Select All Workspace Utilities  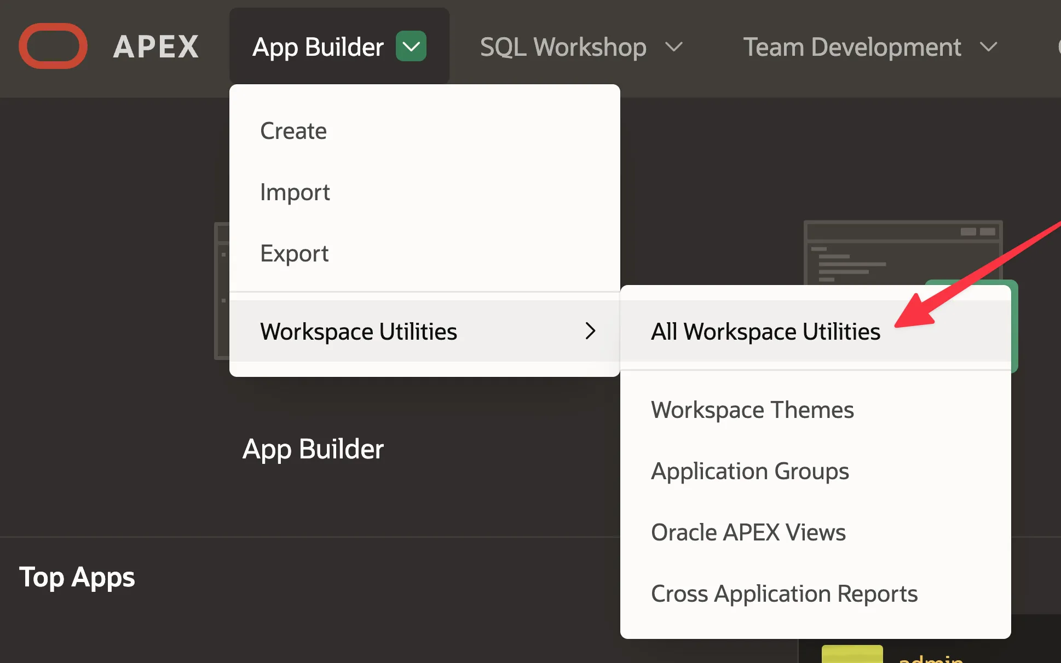click(765, 331)
